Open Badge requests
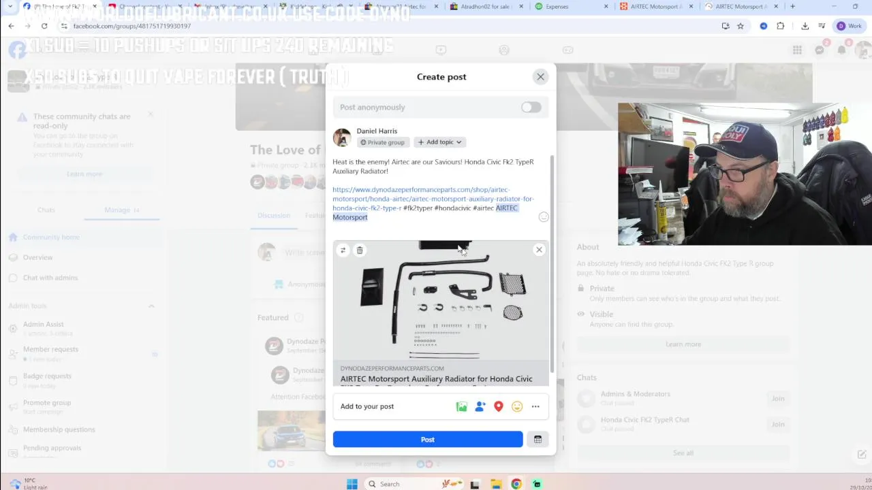The image size is (872, 490). pyautogui.click(x=47, y=380)
